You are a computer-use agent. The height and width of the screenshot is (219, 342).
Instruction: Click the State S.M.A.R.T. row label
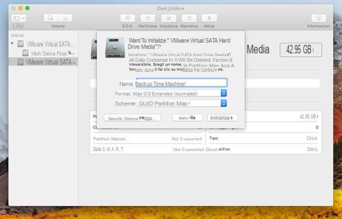click(x=108, y=149)
